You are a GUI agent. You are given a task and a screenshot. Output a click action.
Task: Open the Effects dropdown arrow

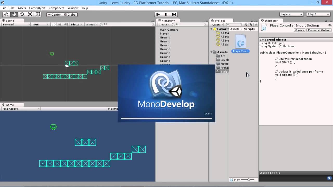81,24
